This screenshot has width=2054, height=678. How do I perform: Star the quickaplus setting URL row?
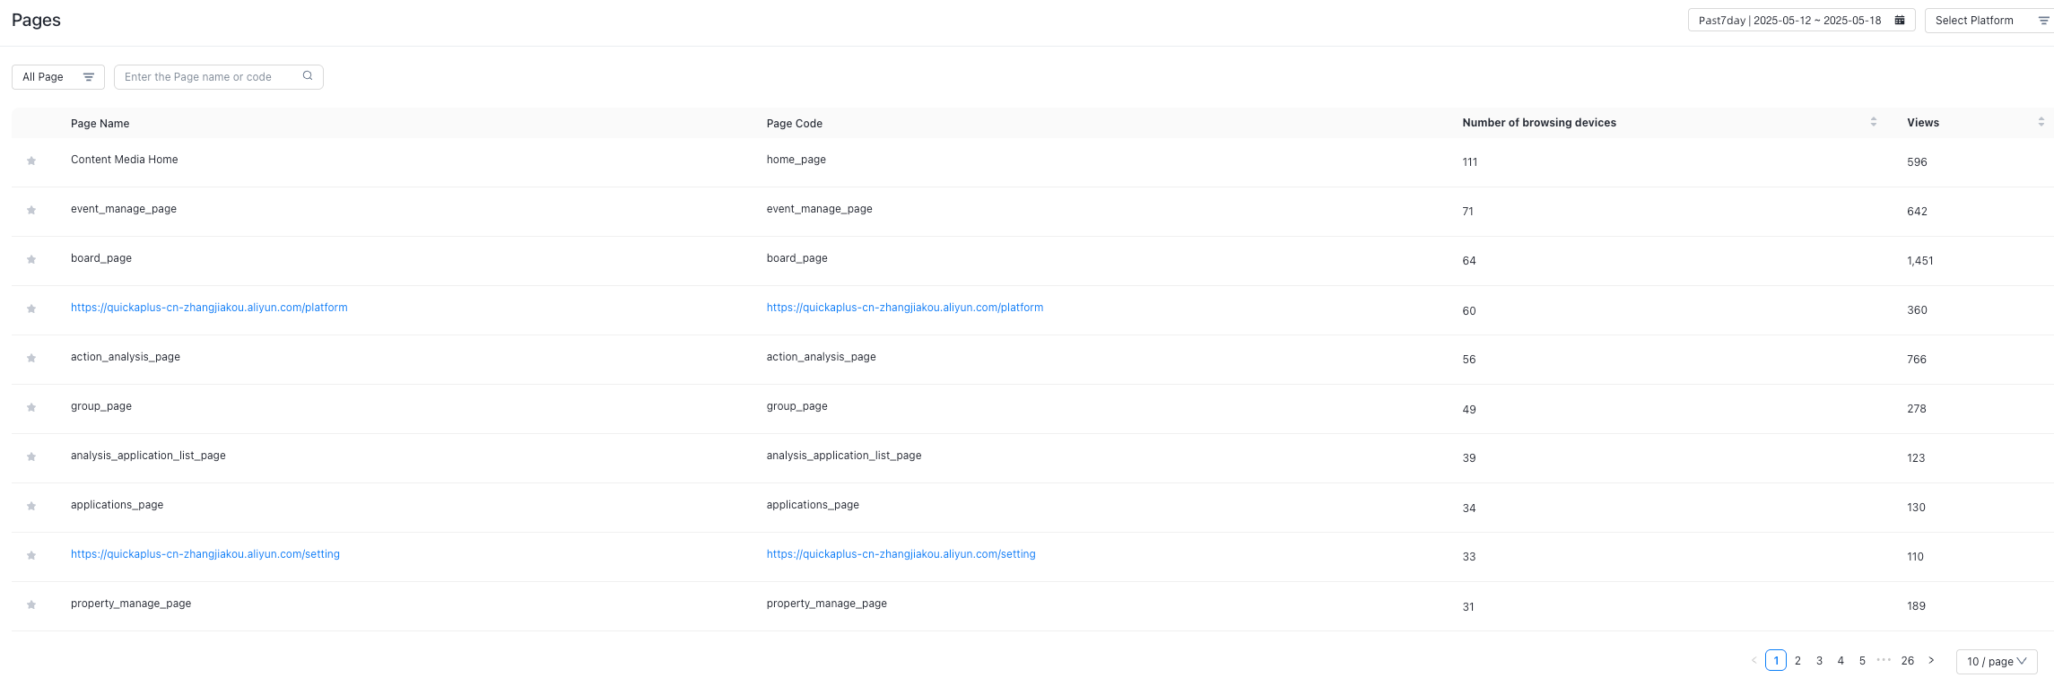(x=31, y=555)
